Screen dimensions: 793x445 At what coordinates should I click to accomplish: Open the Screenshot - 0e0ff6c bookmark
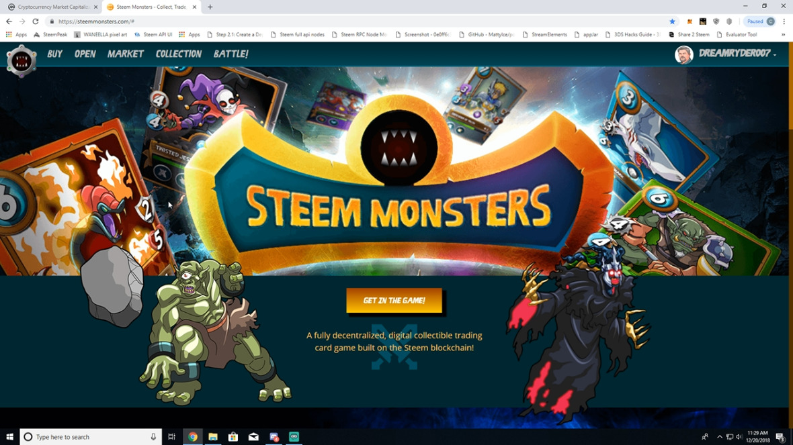[423, 34]
